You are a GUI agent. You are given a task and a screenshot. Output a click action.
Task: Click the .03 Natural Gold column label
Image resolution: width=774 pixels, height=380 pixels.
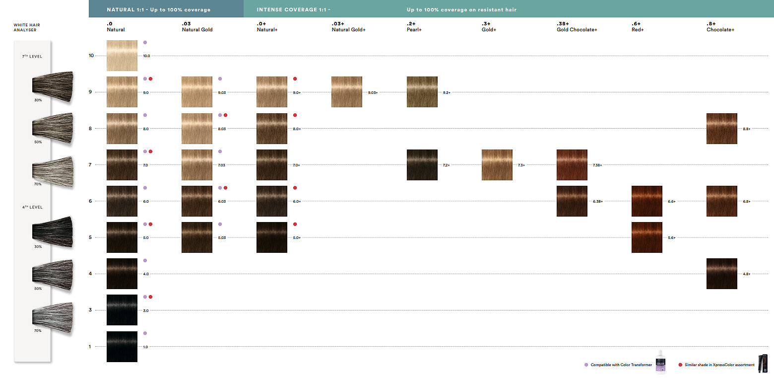click(197, 27)
